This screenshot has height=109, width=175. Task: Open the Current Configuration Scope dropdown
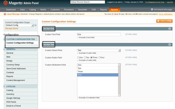20,25
